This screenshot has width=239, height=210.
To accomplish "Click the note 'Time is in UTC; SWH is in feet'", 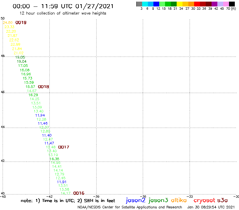I will 68,201.
